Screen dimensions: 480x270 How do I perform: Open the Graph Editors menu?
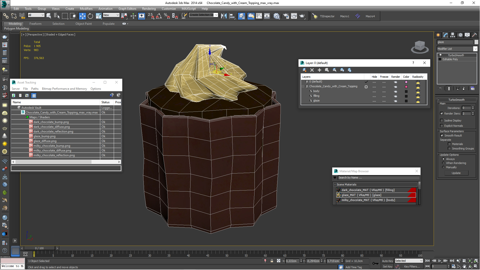[x=127, y=8]
